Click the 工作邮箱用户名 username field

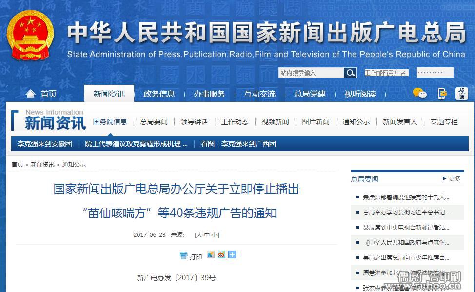point(386,73)
